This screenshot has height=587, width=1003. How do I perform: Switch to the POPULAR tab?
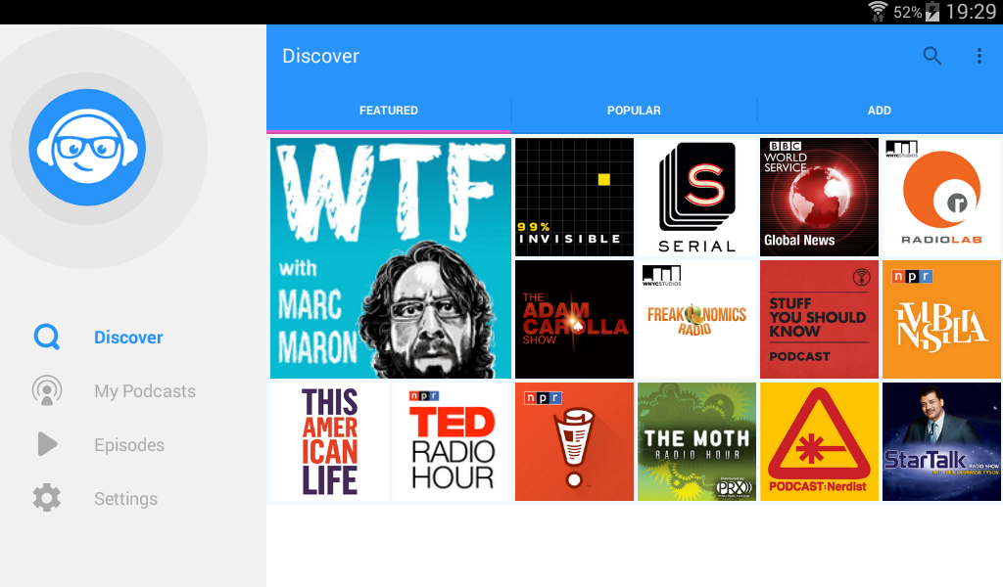coord(634,111)
